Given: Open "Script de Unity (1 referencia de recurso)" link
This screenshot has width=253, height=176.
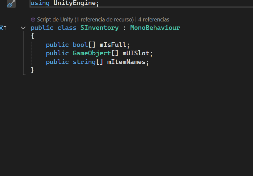Looking at the screenshot, I should pyautogui.click(x=85, y=20).
